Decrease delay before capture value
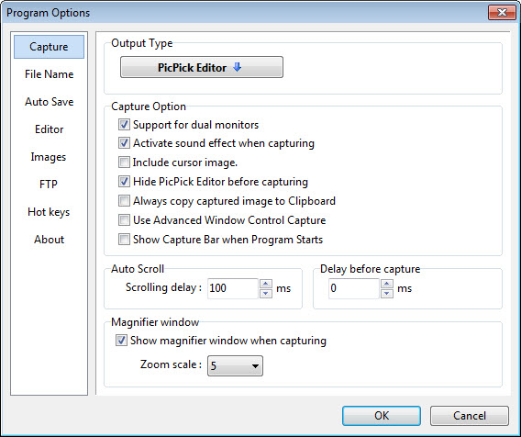 [x=386, y=293]
